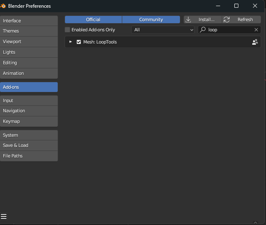This screenshot has height=225, width=266.
Task: Click the community add-on people icon
Action: click(x=255, y=42)
